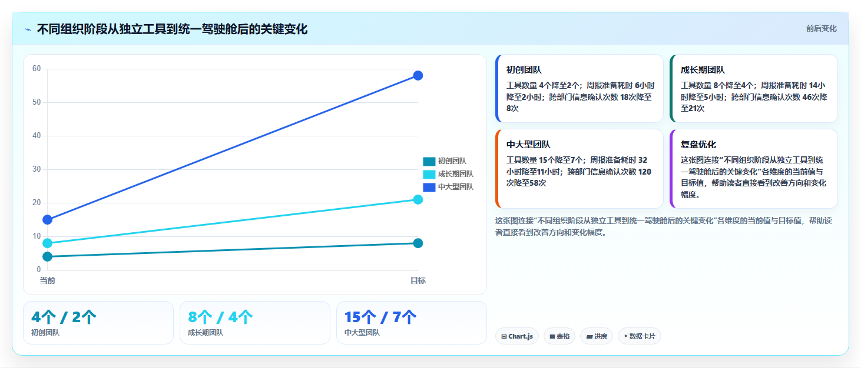Viewport: 861px width, 368px height.
Task: Open the 复盘优化 card heading
Action: (698, 145)
